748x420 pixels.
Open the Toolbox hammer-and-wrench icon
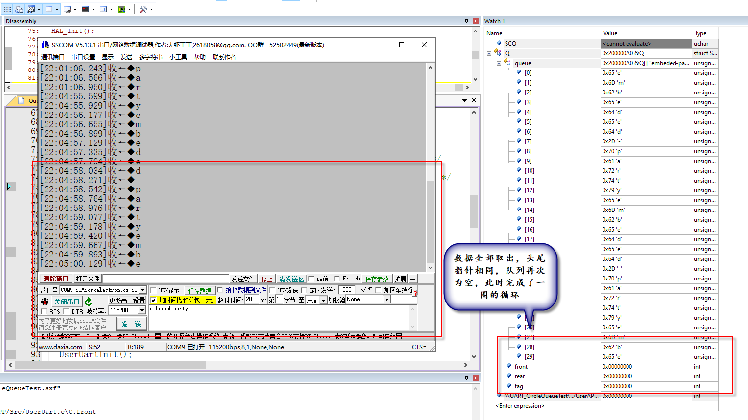pyautogui.click(x=143, y=9)
